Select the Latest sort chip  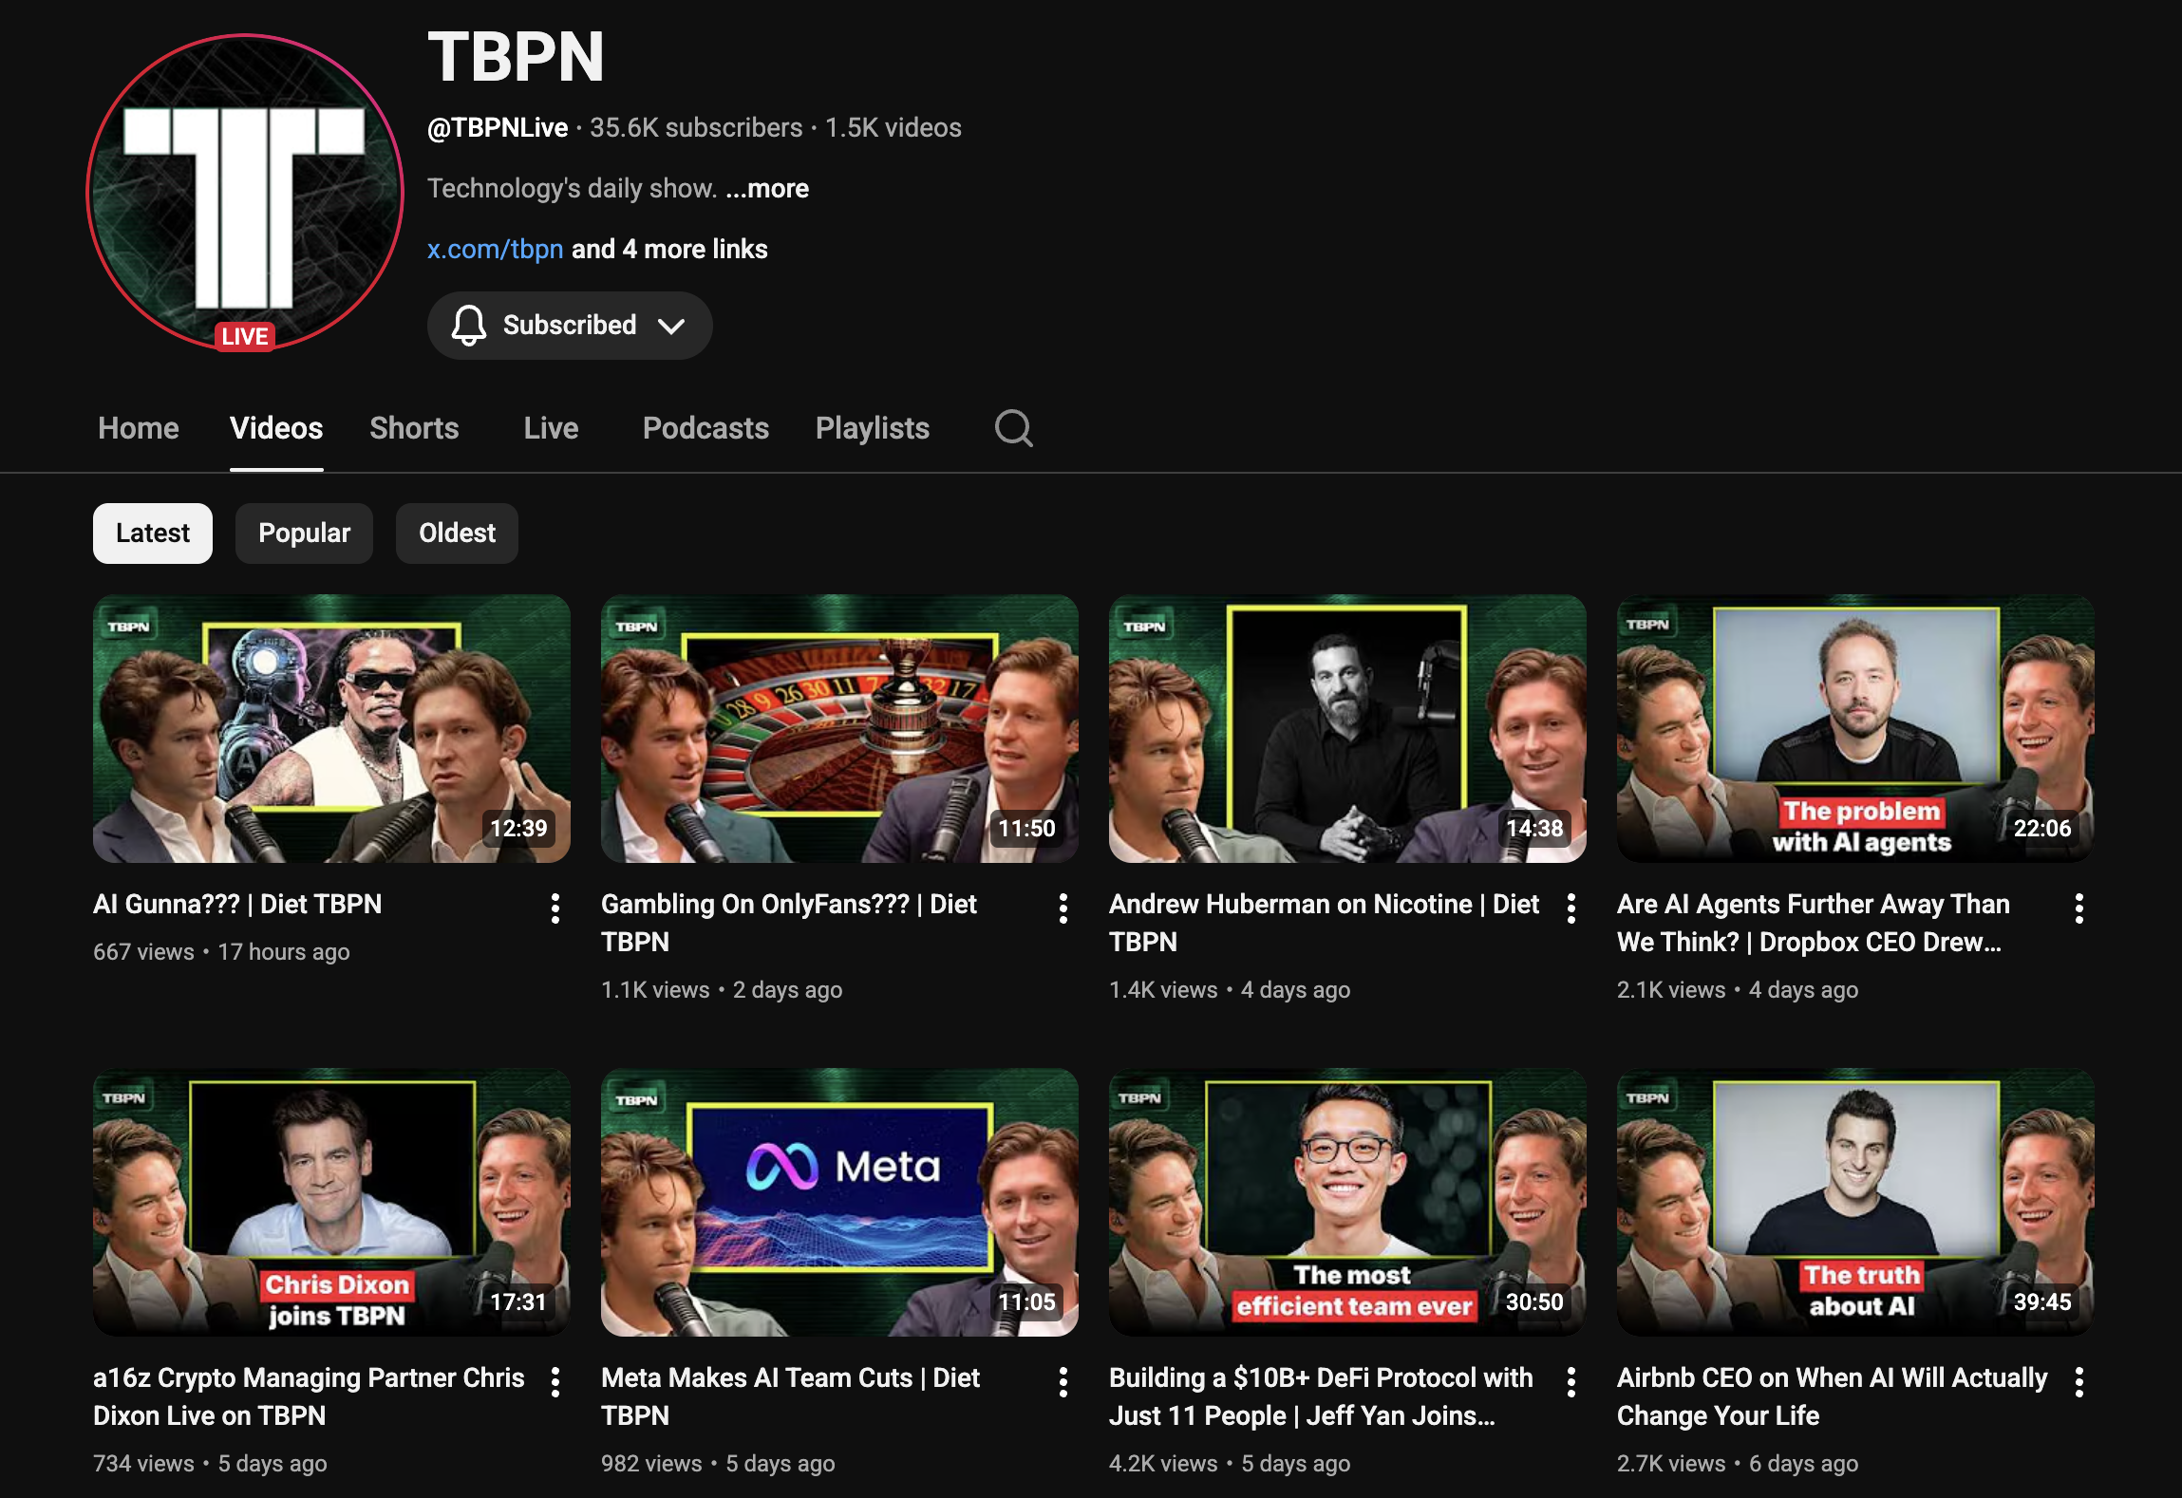pos(153,534)
